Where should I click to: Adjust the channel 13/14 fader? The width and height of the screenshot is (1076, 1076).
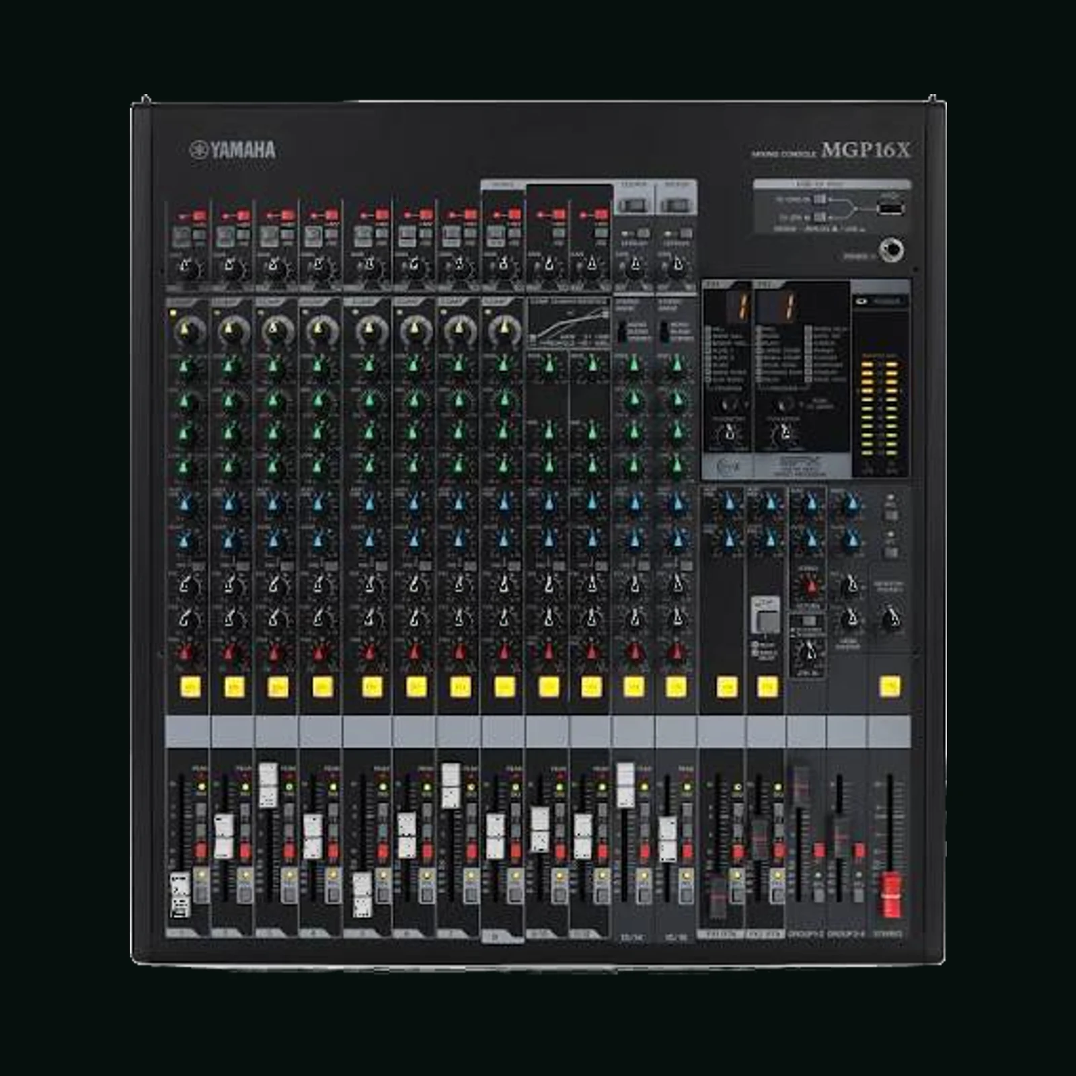[x=625, y=785]
